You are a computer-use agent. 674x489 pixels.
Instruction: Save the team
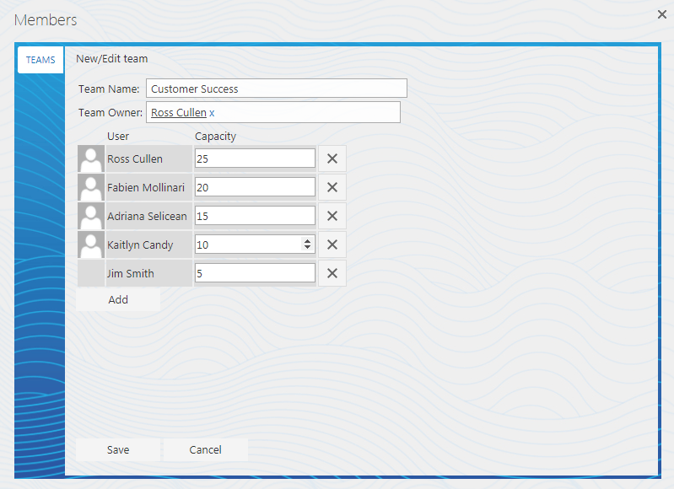[x=118, y=450]
